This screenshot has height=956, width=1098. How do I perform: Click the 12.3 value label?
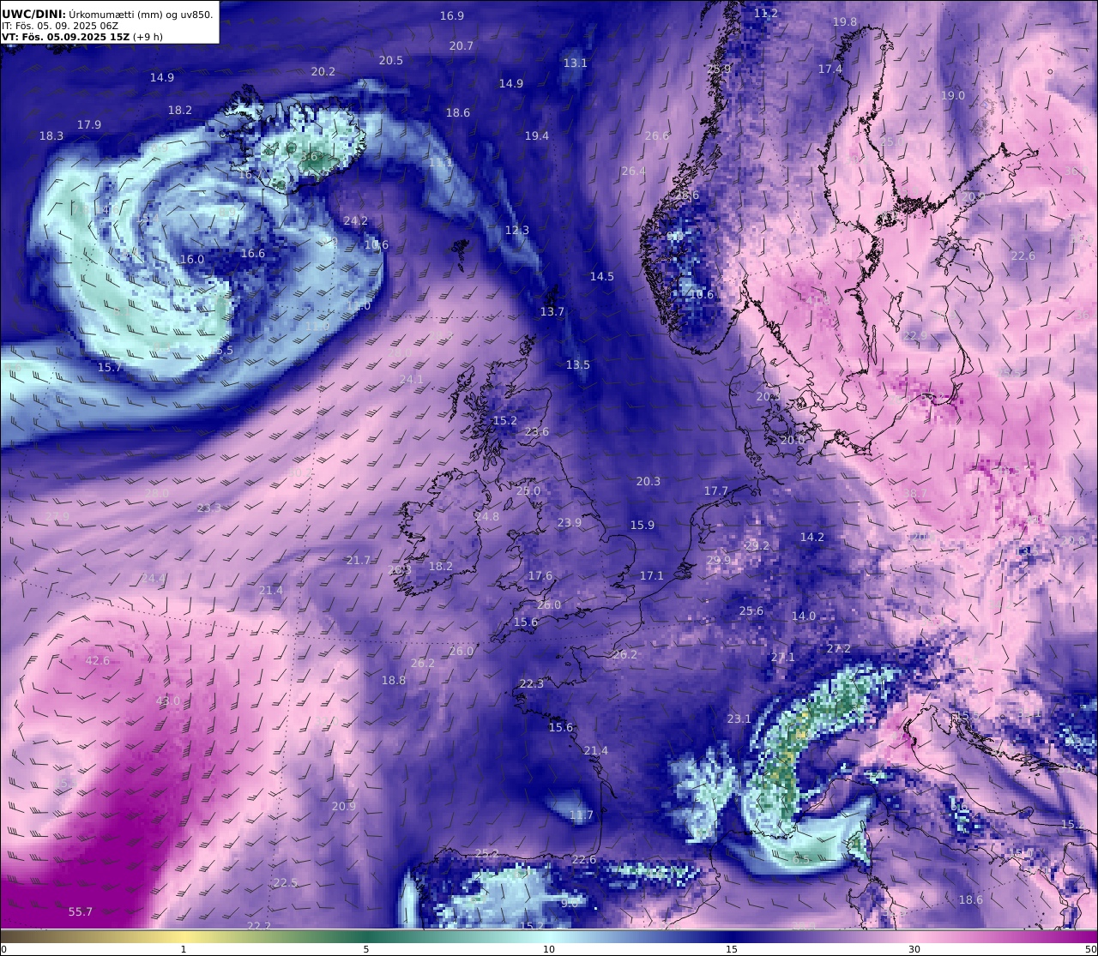(x=517, y=230)
